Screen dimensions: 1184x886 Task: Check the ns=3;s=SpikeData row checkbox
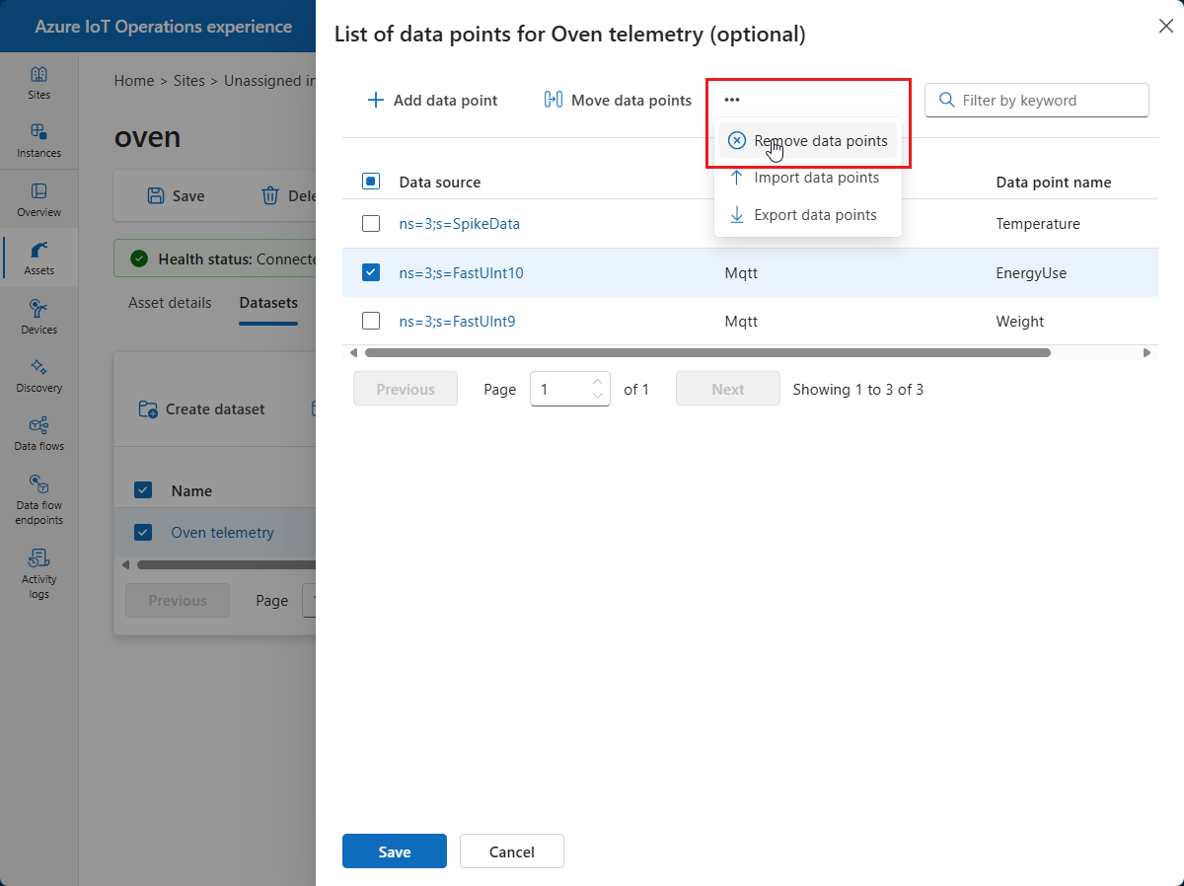[371, 224]
